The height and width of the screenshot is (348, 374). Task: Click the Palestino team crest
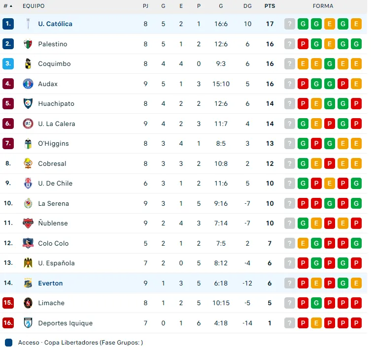28,44
